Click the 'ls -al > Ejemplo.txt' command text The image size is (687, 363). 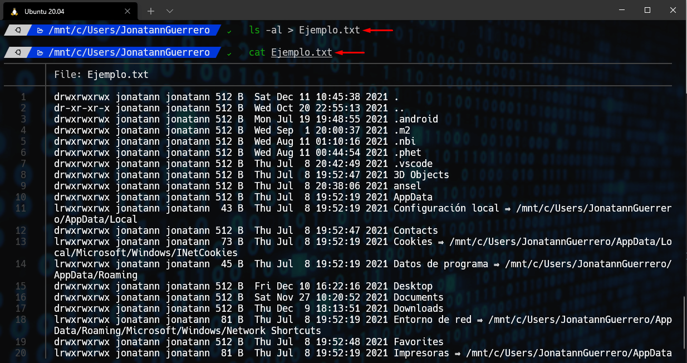[x=305, y=30]
